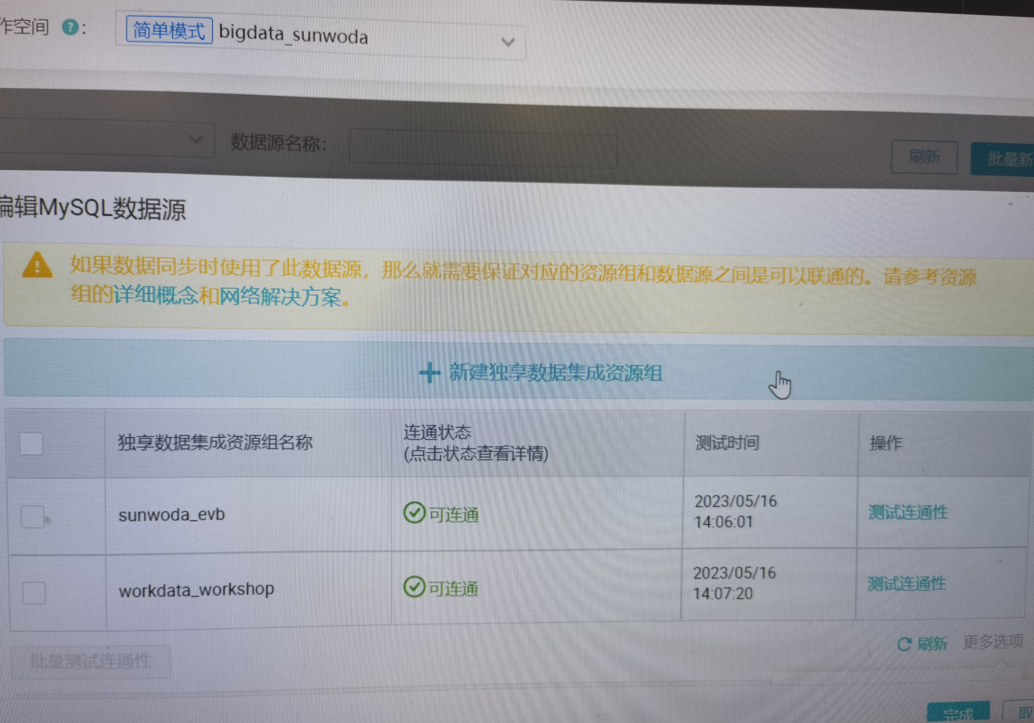Viewport: 1034px width, 723px height.
Task: Click the test time 2023/05/16 14:06:01
Action: (x=735, y=511)
